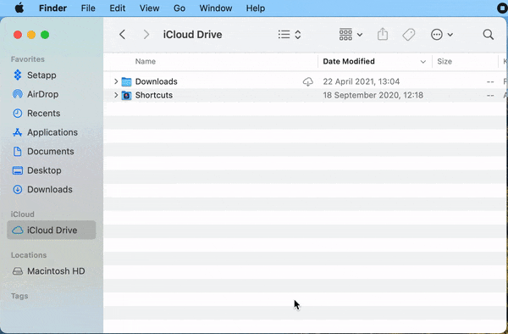508x334 pixels.
Task: Click the iCloud Drive cloud icon
Action: [x=18, y=231]
